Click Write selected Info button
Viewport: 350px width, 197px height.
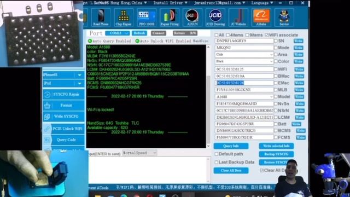[x=276, y=146]
